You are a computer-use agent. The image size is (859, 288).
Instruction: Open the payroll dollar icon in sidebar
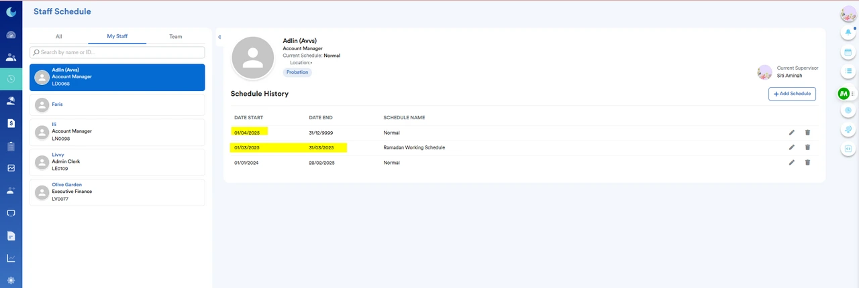pos(11,123)
